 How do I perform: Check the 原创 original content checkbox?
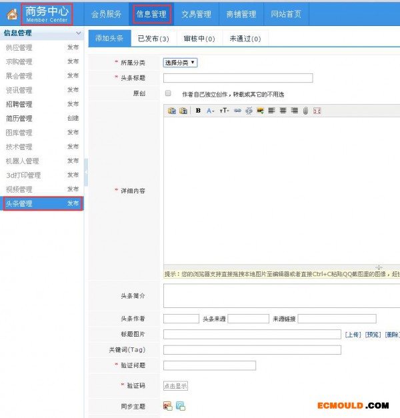coord(168,93)
